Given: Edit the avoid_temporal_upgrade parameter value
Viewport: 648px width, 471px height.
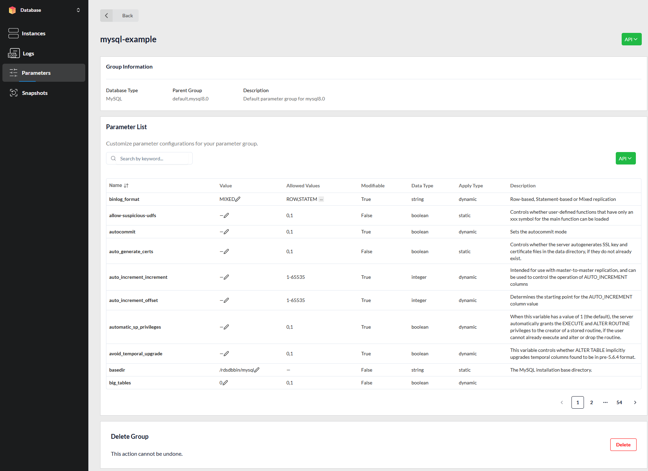Looking at the screenshot, I should [x=226, y=354].
